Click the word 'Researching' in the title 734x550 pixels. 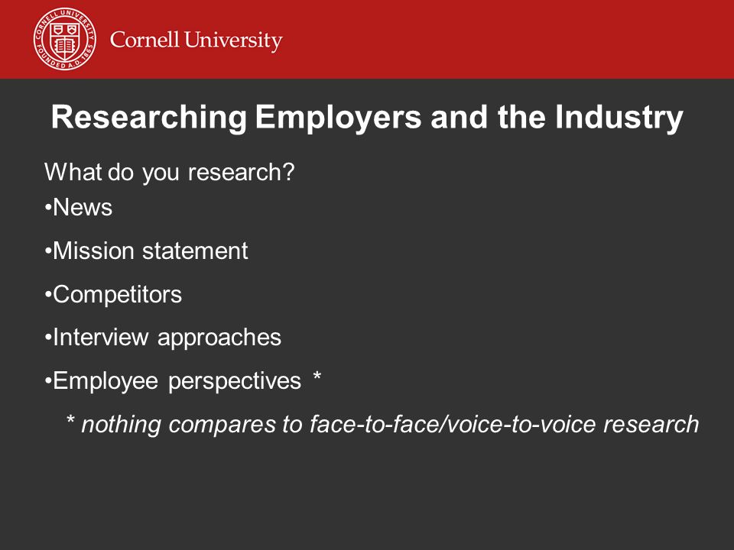[149, 117]
